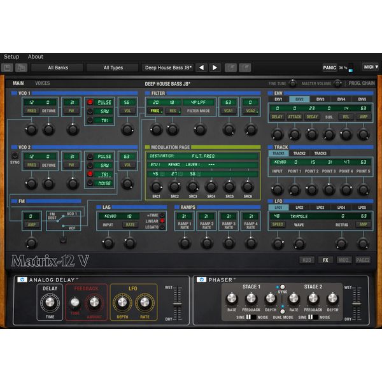The image size is (382, 382).
Task: Click the Filter RES knob
Action: pyautogui.click(x=173, y=129)
